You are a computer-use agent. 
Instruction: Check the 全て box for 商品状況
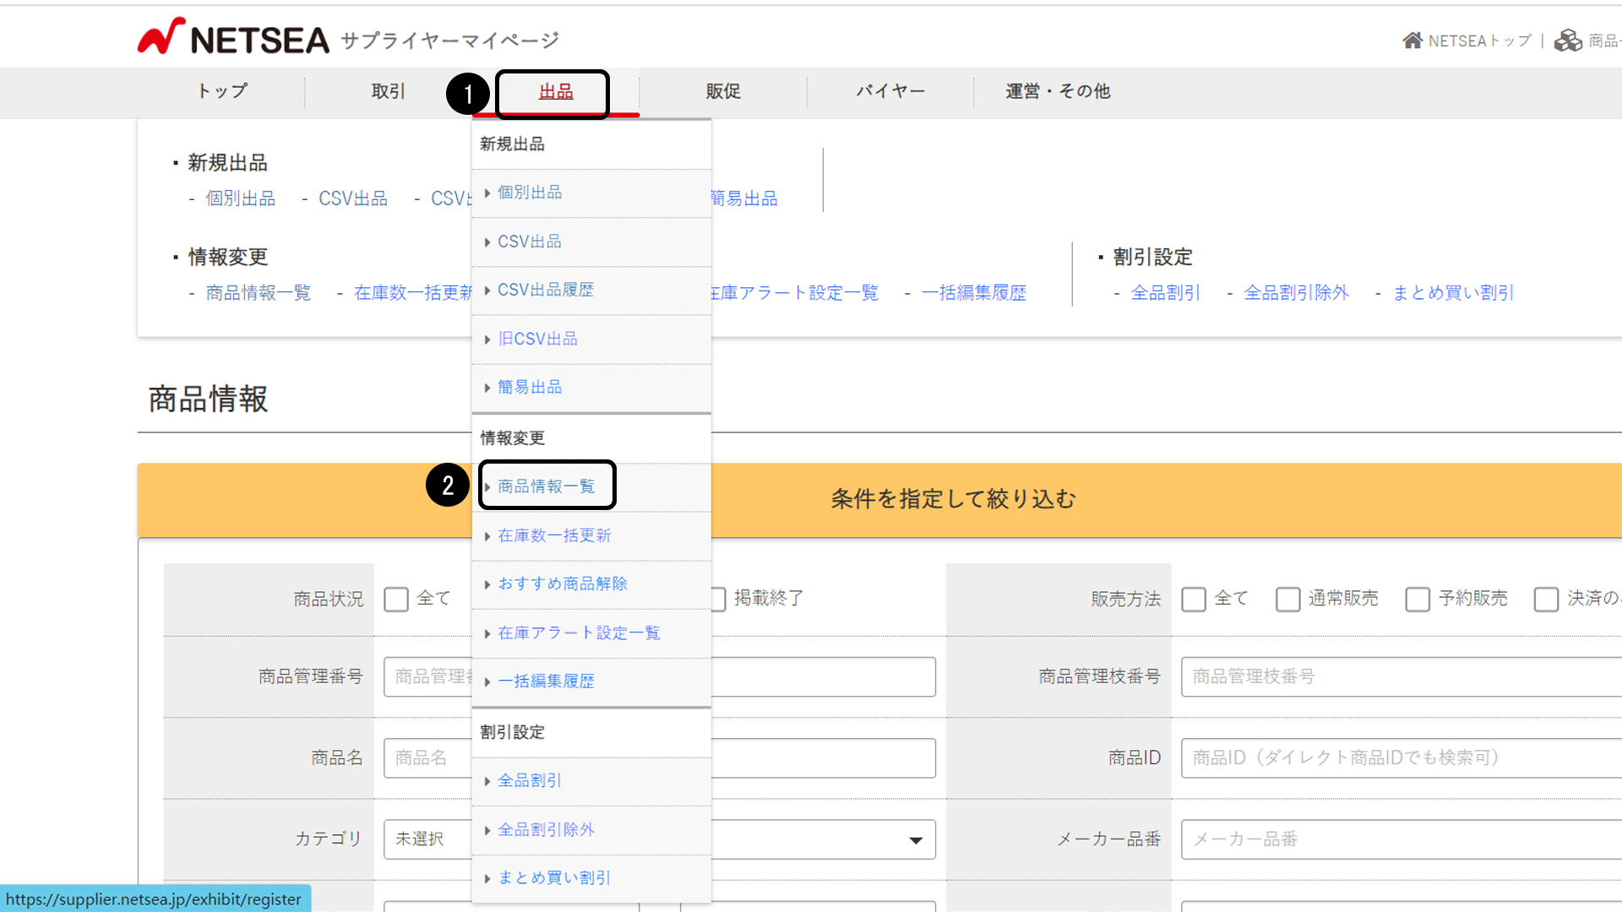(x=396, y=600)
